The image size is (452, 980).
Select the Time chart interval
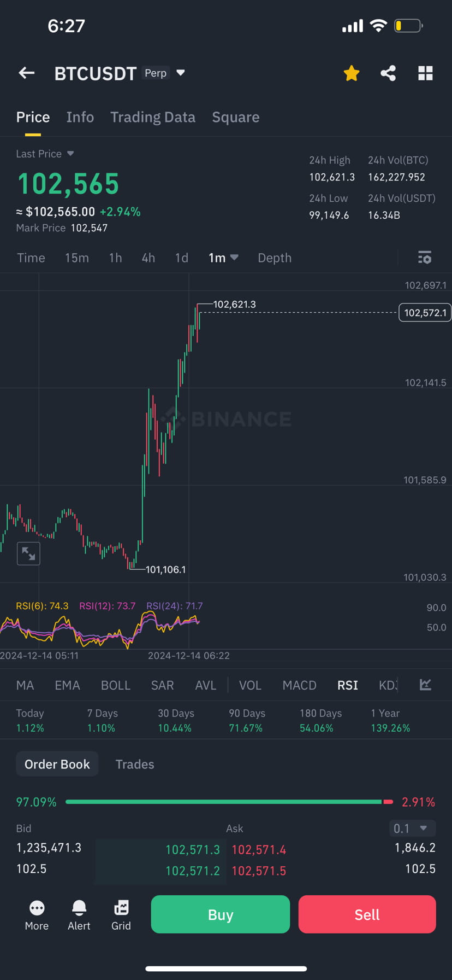pos(31,258)
